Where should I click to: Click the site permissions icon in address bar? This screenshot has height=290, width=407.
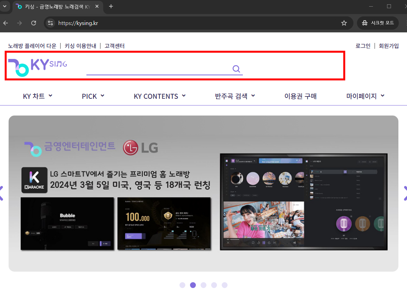(50, 23)
